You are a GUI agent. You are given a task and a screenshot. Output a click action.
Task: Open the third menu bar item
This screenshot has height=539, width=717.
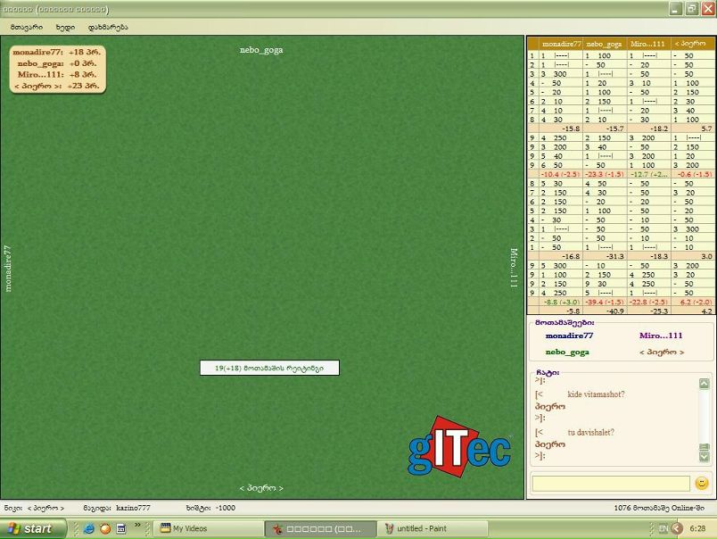pyautogui.click(x=108, y=27)
